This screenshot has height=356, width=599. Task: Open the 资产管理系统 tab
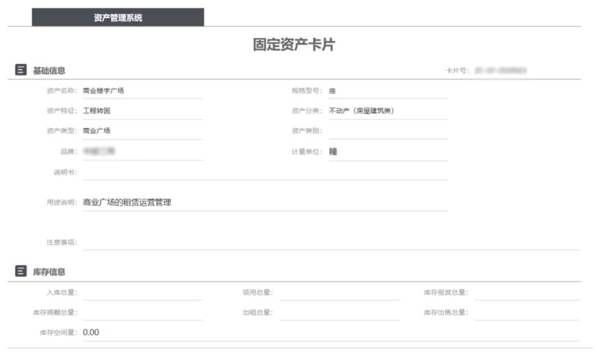coord(118,17)
